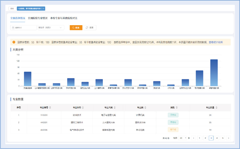
Task: Go to the next page arrow
Action: tap(228, 138)
